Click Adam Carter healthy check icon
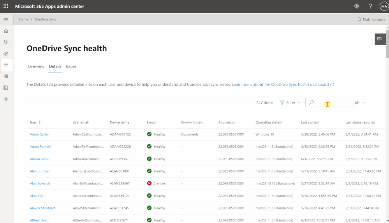The image size is (389, 223). (x=149, y=134)
